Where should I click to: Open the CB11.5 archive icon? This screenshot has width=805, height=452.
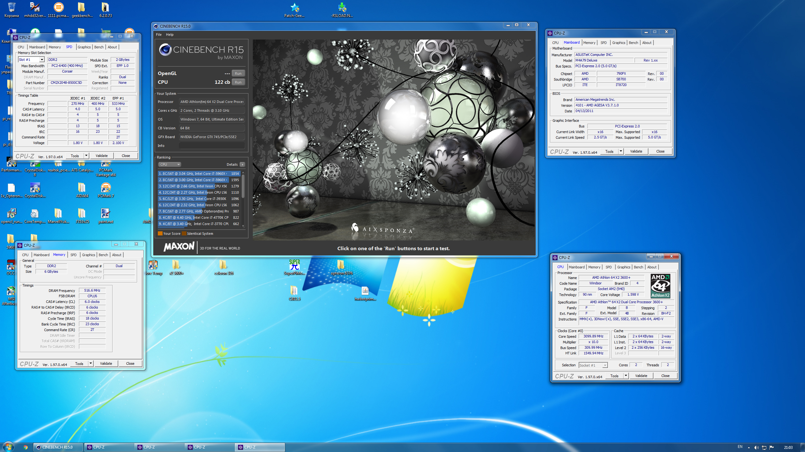pos(294,293)
